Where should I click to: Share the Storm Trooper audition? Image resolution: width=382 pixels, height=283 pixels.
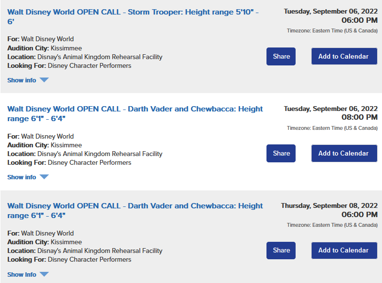coord(281,56)
